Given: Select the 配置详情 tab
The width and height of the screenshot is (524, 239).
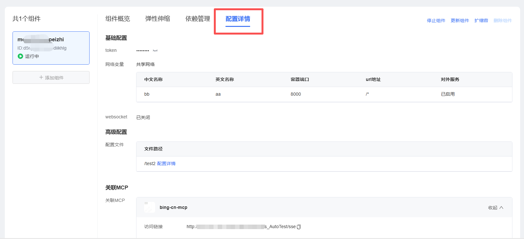Looking at the screenshot, I should (238, 19).
